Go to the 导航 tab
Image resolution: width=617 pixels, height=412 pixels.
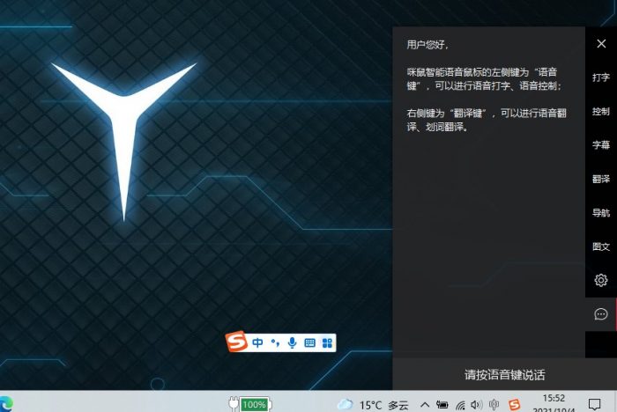[601, 213]
